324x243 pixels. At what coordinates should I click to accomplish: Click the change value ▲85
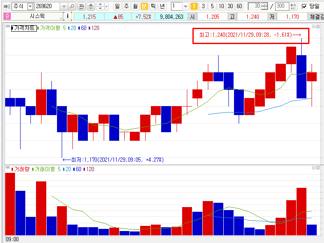pos(118,17)
